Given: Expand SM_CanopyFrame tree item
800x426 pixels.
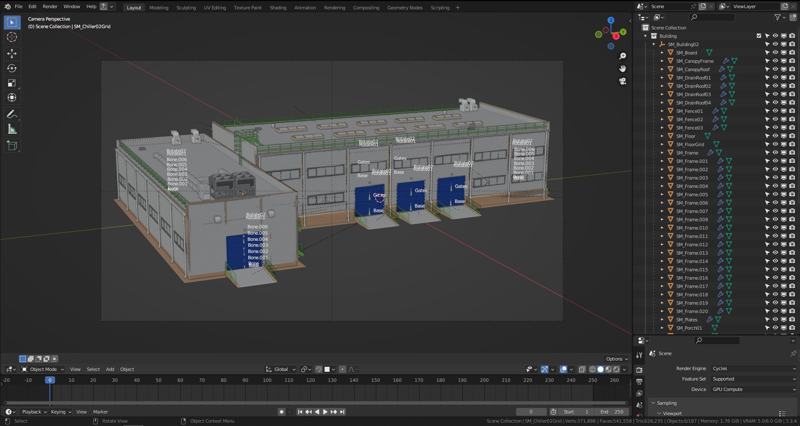Looking at the screenshot, I should point(662,61).
